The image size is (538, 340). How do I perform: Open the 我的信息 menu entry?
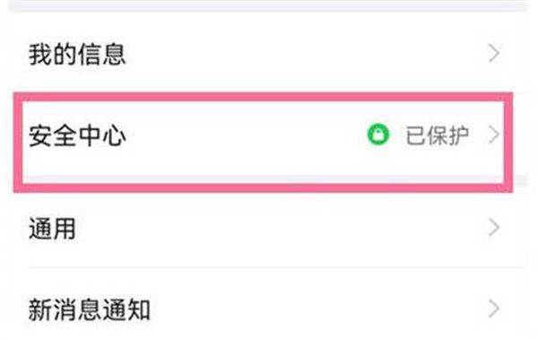tap(267, 54)
